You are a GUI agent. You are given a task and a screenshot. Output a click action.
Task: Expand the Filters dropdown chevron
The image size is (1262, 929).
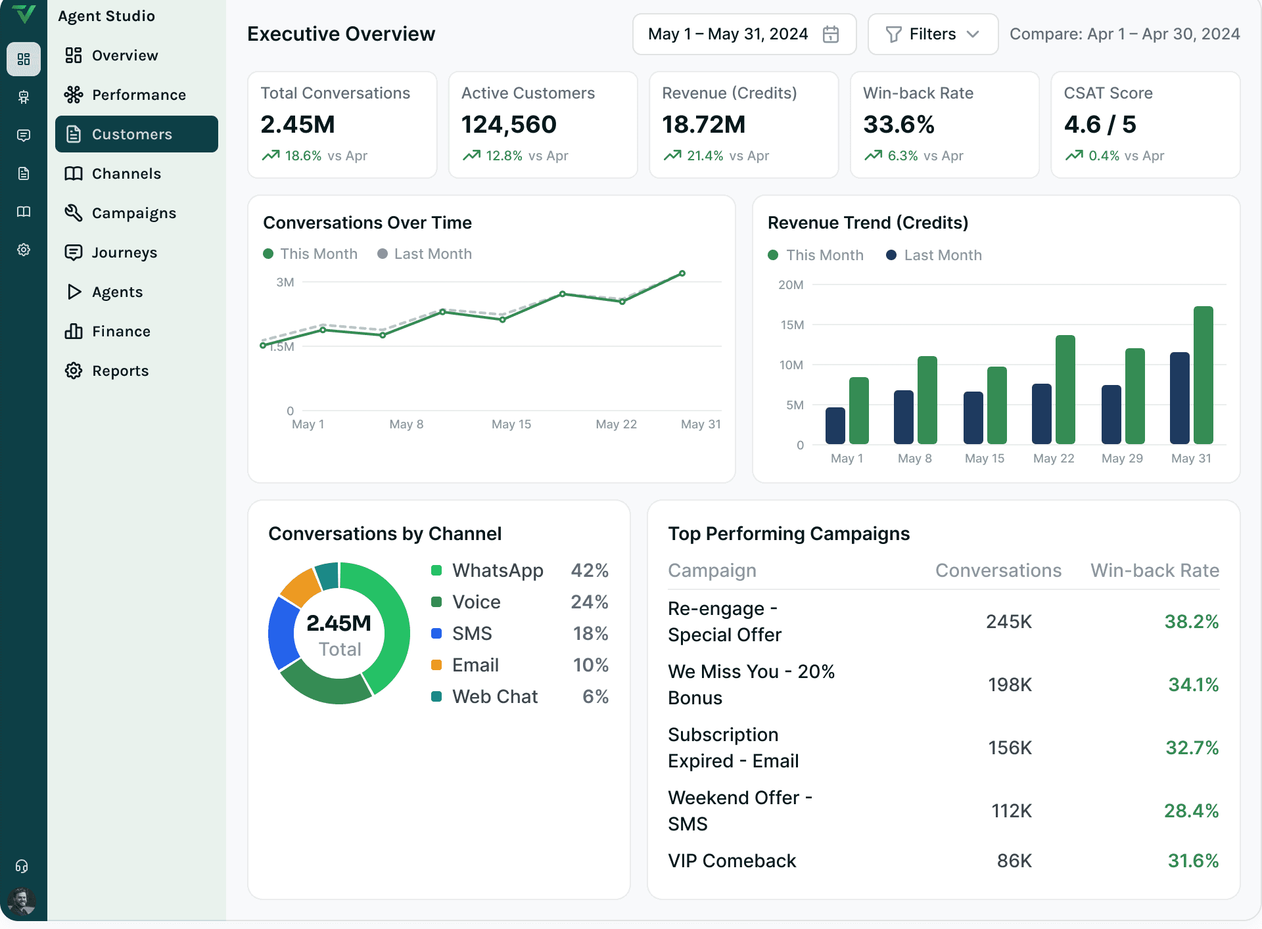pos(973,34)
